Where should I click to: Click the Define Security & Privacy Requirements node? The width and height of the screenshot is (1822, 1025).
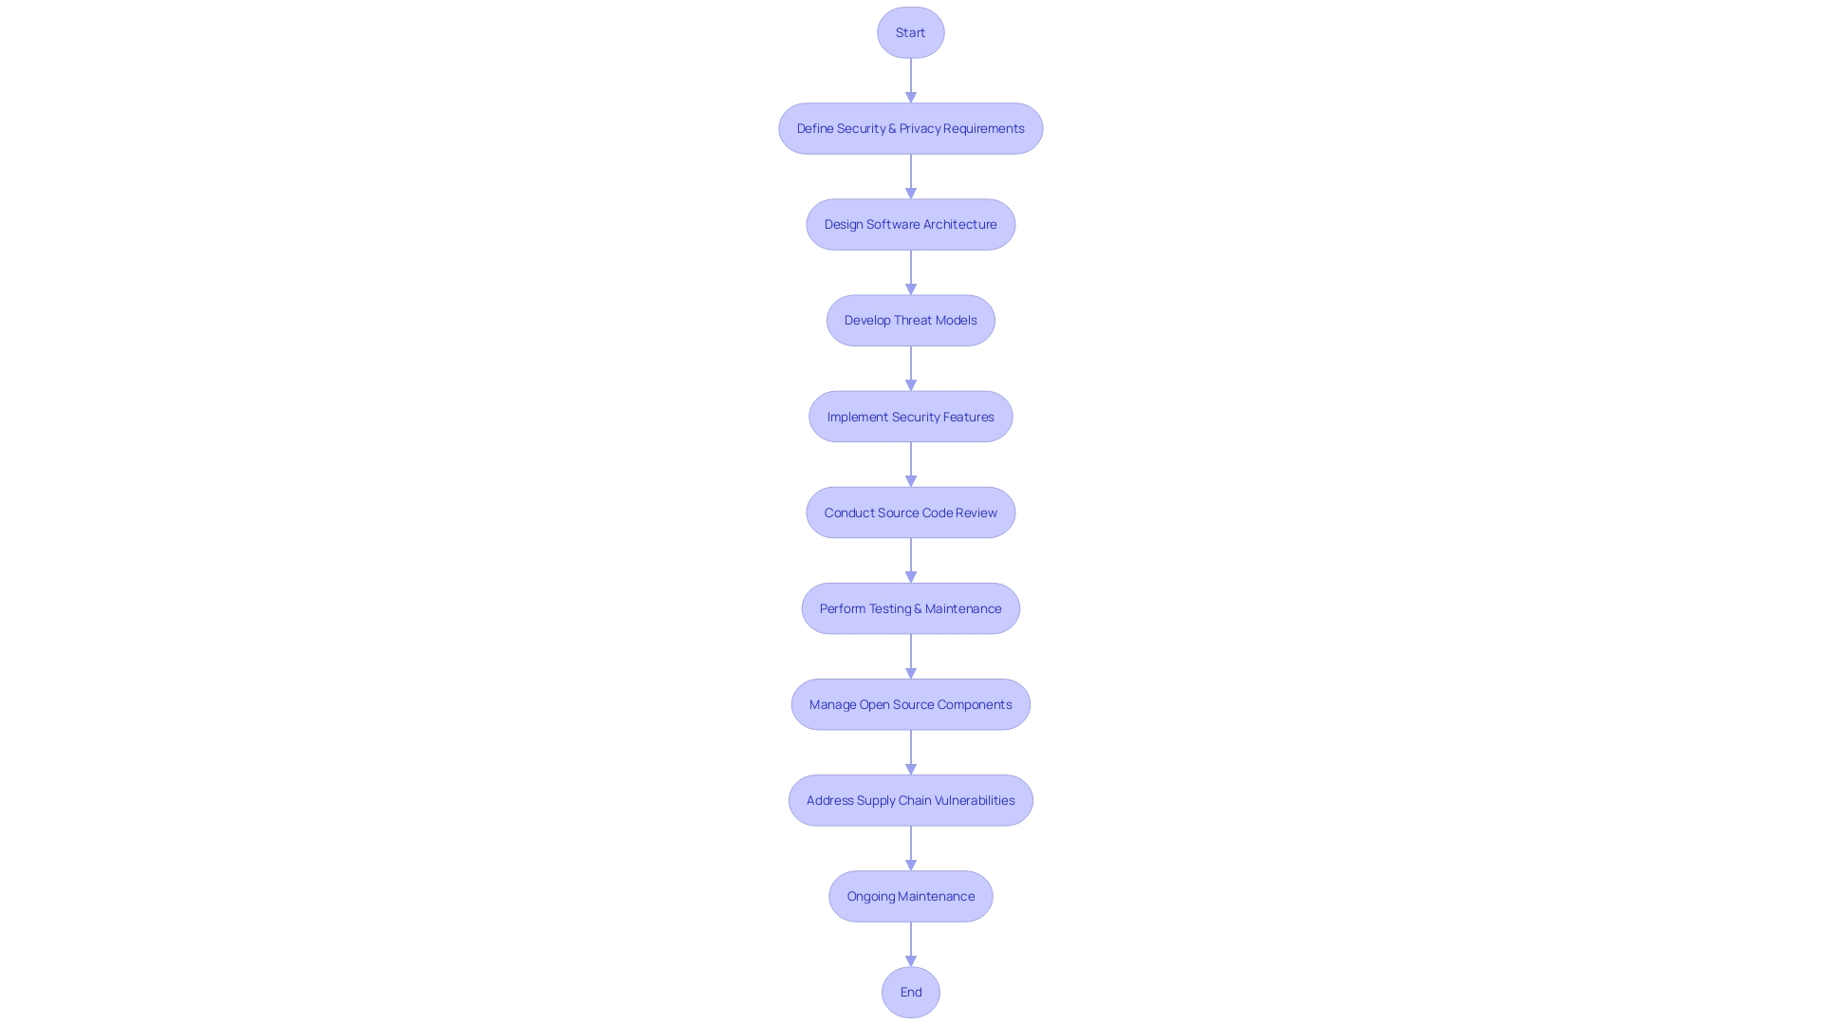(x=910, y=128)
